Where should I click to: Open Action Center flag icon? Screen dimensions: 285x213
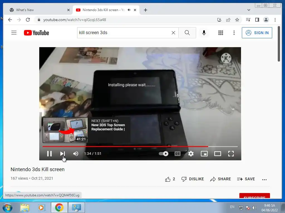click(247, 207)
